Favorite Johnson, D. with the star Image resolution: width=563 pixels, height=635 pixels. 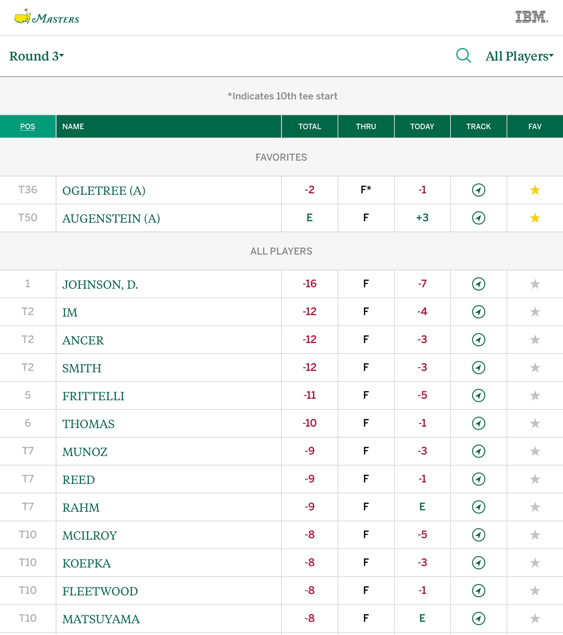point(535,284)
